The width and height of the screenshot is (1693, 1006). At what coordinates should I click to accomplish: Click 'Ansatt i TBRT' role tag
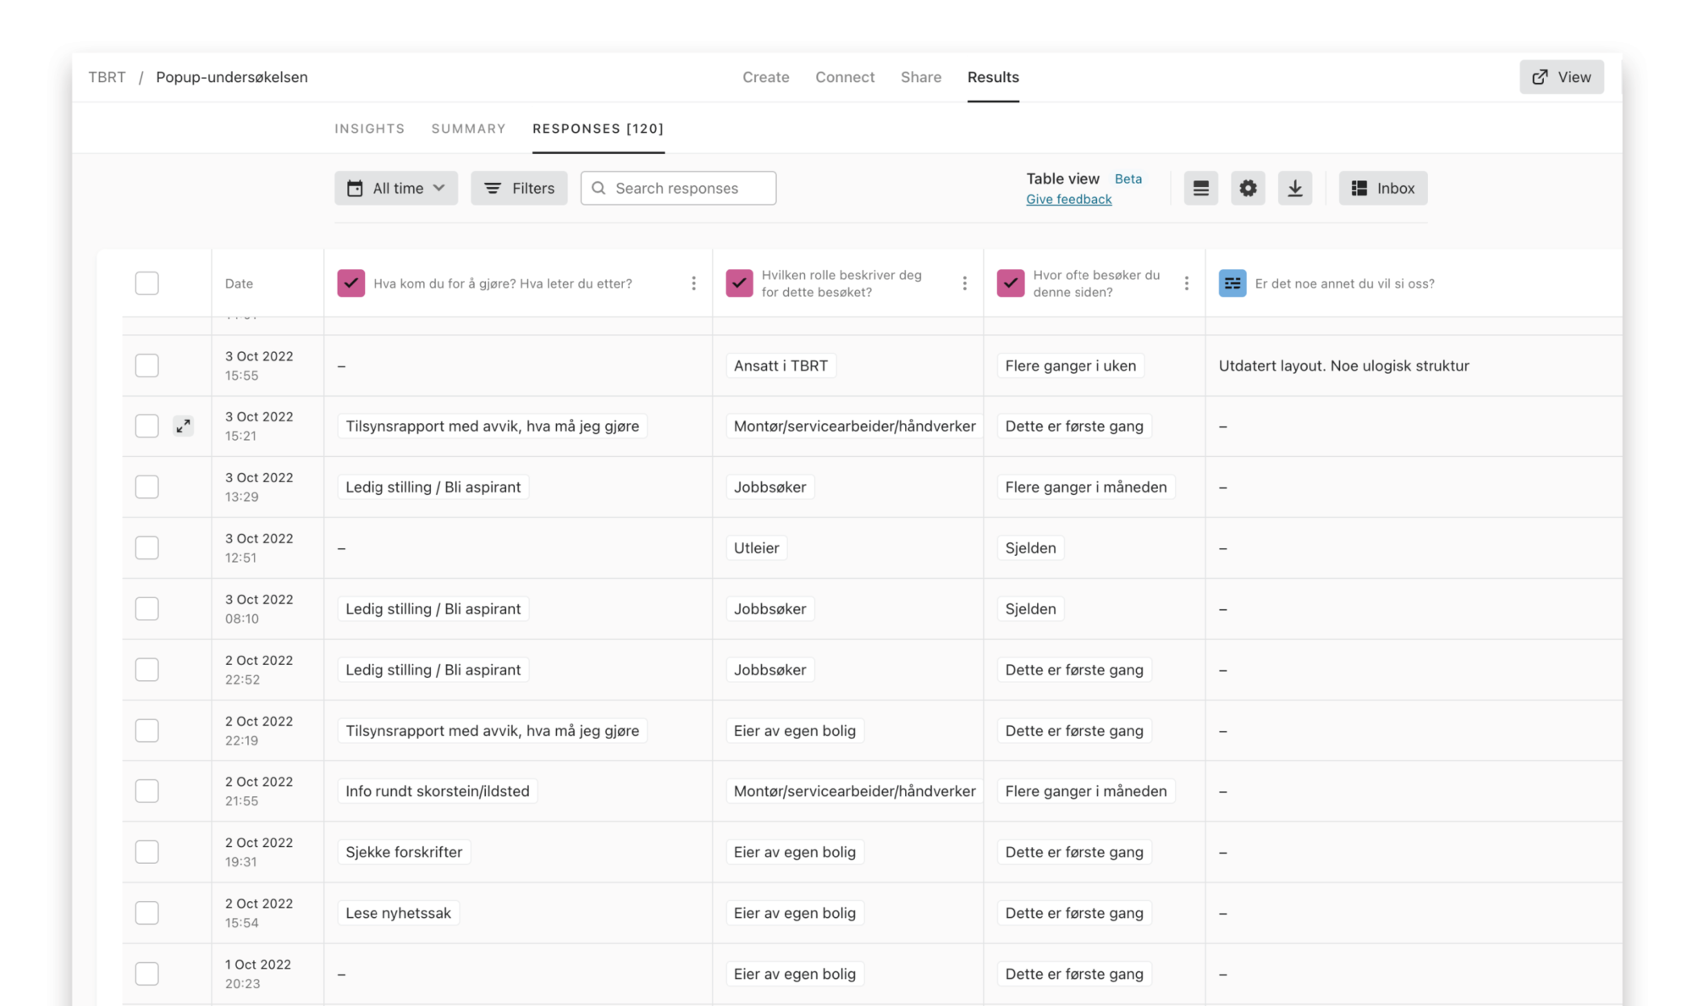780,366
